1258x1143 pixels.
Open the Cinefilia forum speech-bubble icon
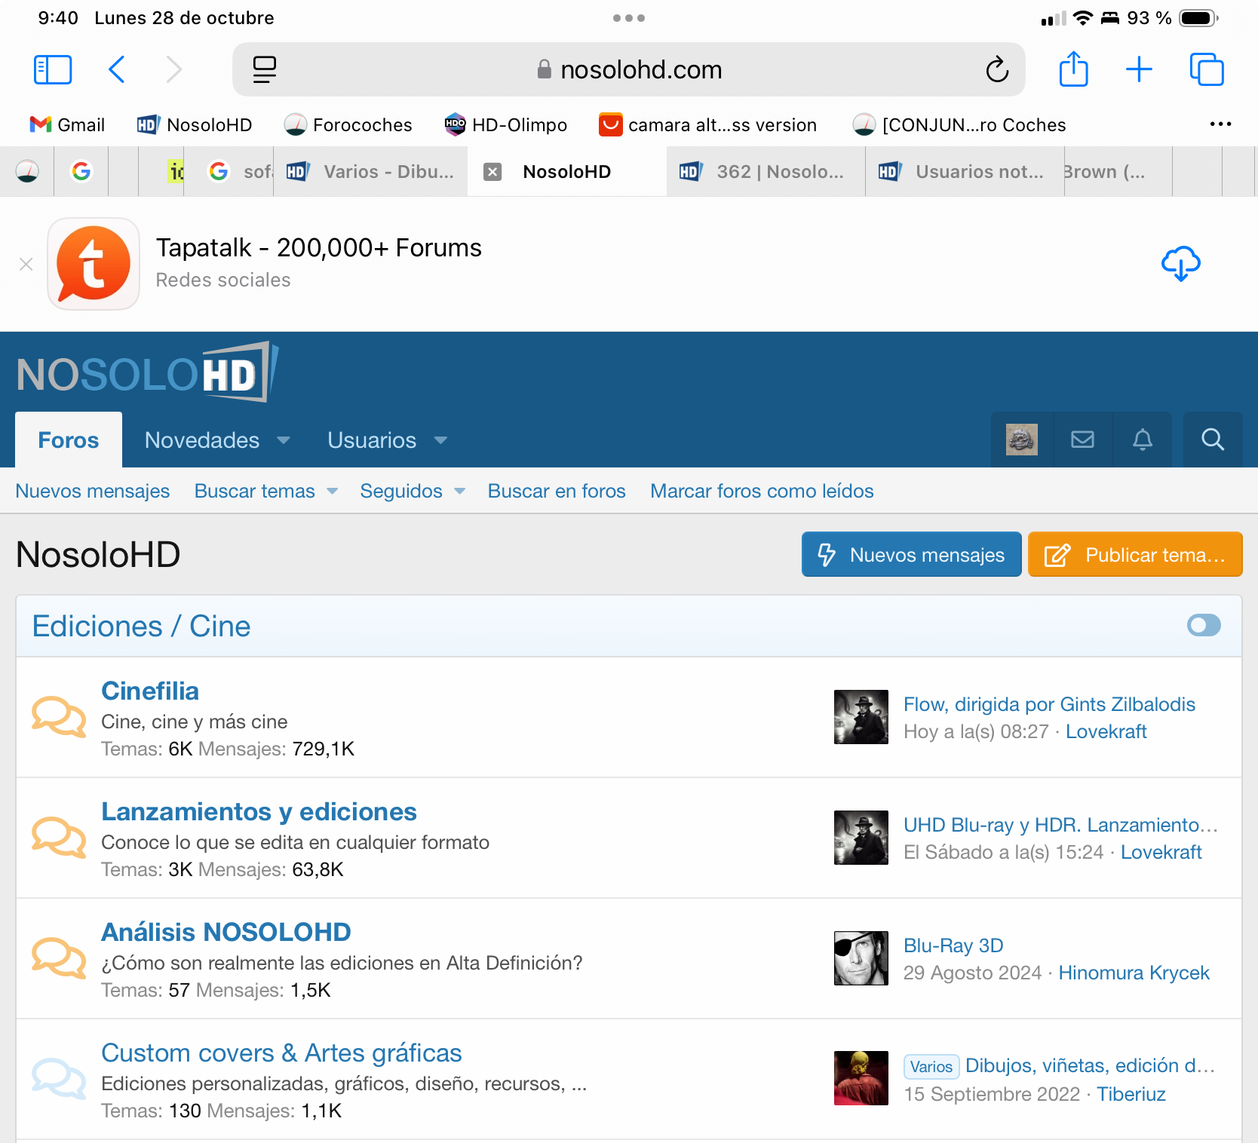coord(59,717)
